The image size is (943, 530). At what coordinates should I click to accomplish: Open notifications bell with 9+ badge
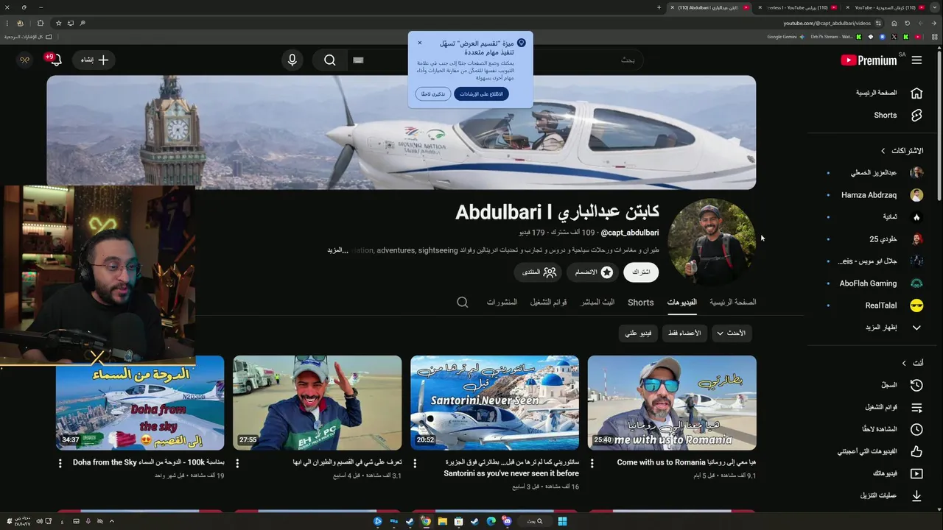55,60
